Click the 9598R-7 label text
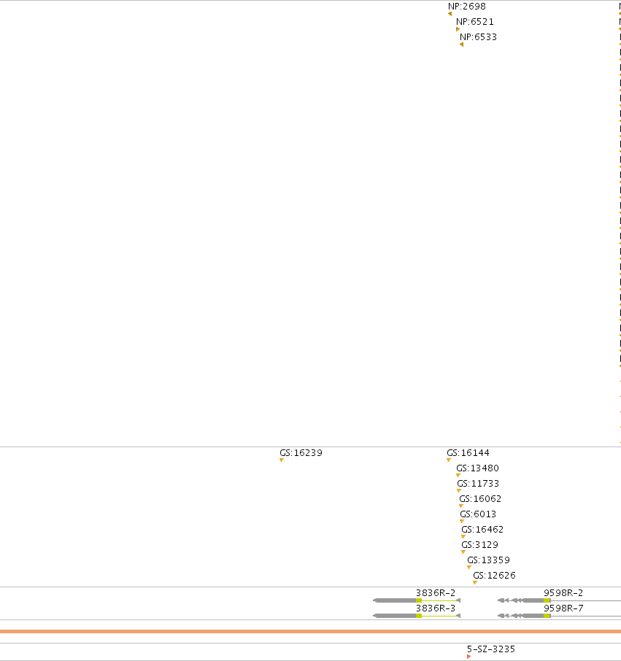Screen dimensions: 621x661 (563, 608)
